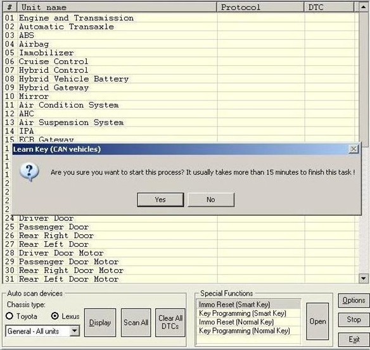
Task: Stop the current scan
Action: point(354,320)
